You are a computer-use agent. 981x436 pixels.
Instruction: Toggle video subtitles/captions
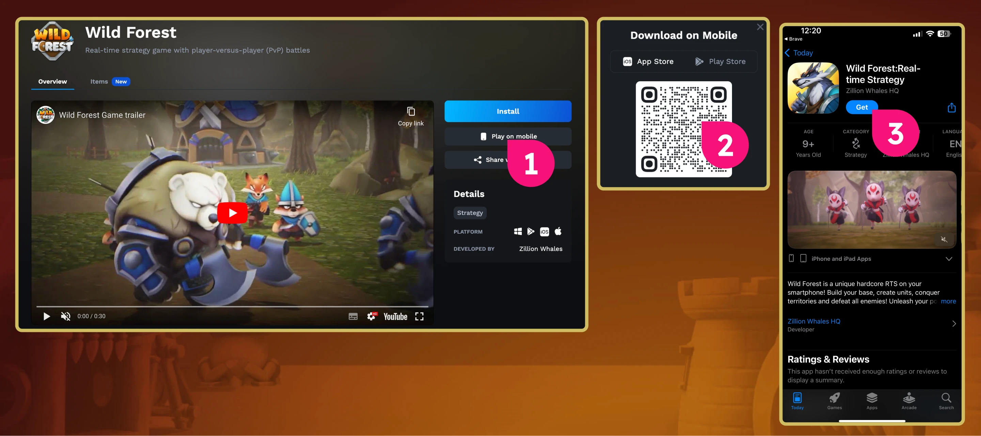click(x=353, y=316)
